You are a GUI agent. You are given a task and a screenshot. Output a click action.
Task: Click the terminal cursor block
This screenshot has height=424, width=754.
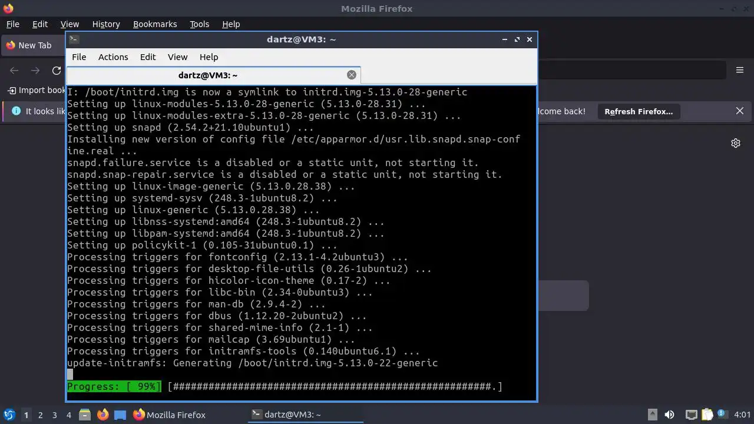pos(70,375)
